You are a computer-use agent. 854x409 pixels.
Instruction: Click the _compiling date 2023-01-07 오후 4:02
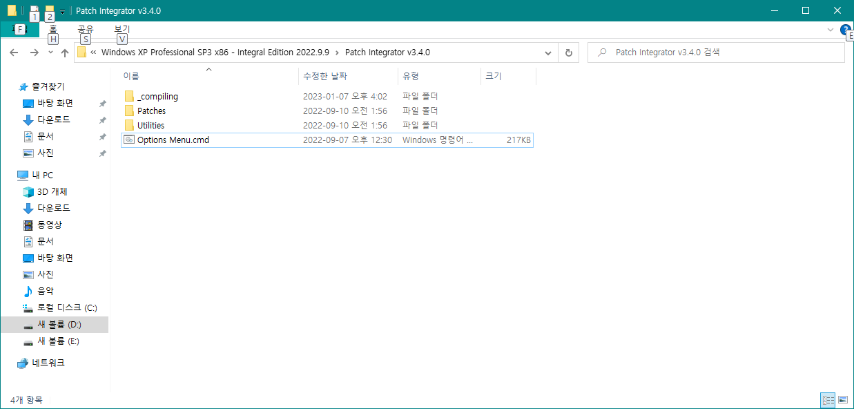point(345,97)
